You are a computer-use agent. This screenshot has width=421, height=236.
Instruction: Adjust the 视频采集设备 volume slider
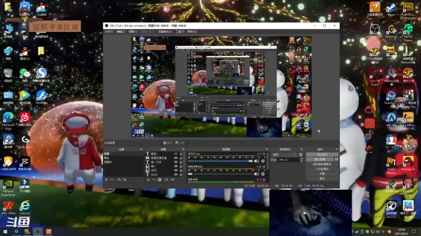220,174
